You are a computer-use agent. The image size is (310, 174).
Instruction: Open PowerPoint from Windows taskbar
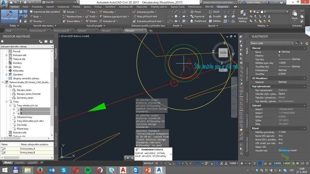pyautogui.click(x=148, y=170)
